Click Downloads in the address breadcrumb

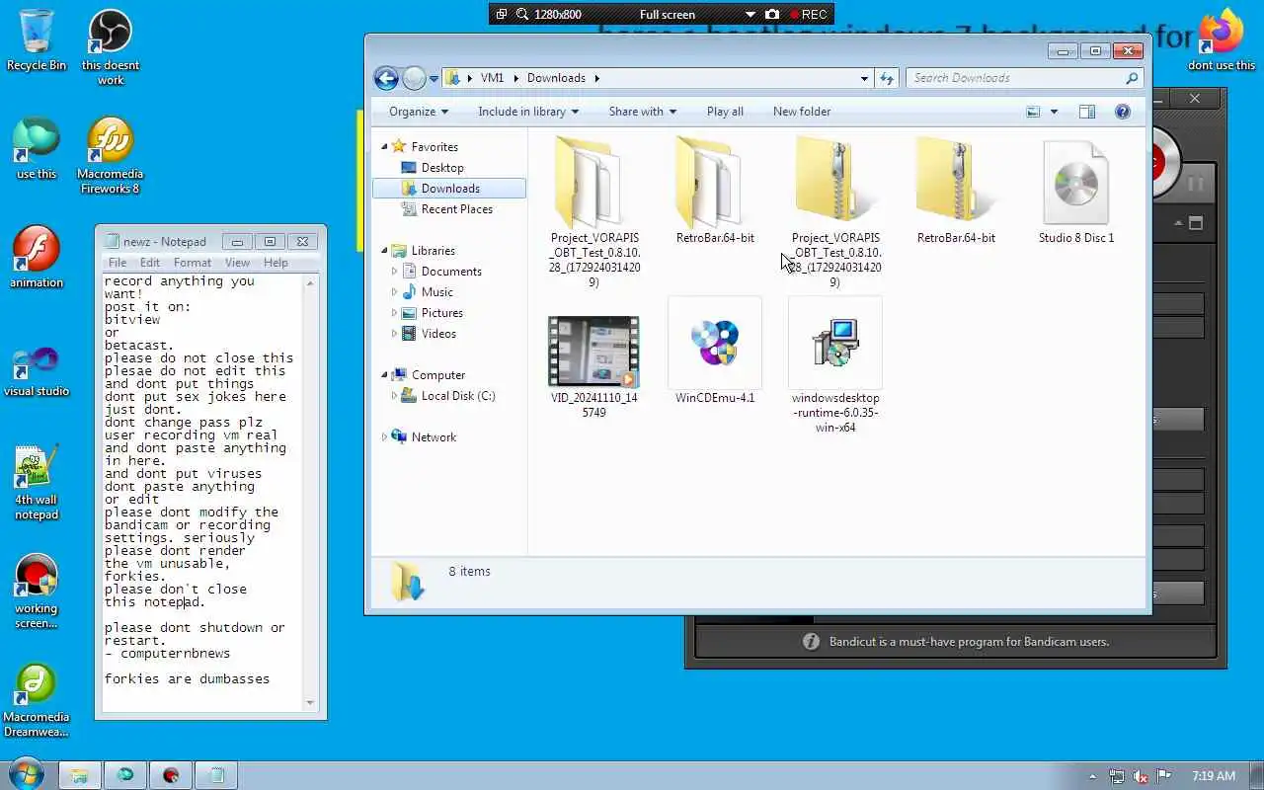(x=556, y=78)
